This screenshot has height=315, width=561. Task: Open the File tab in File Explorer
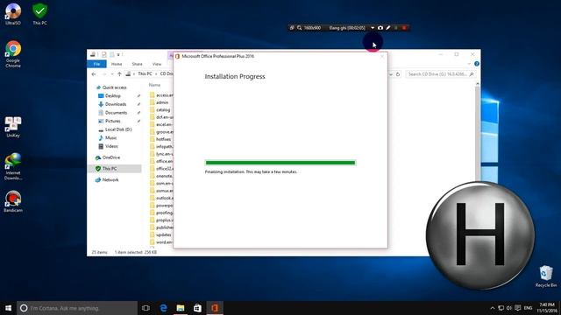96,64
